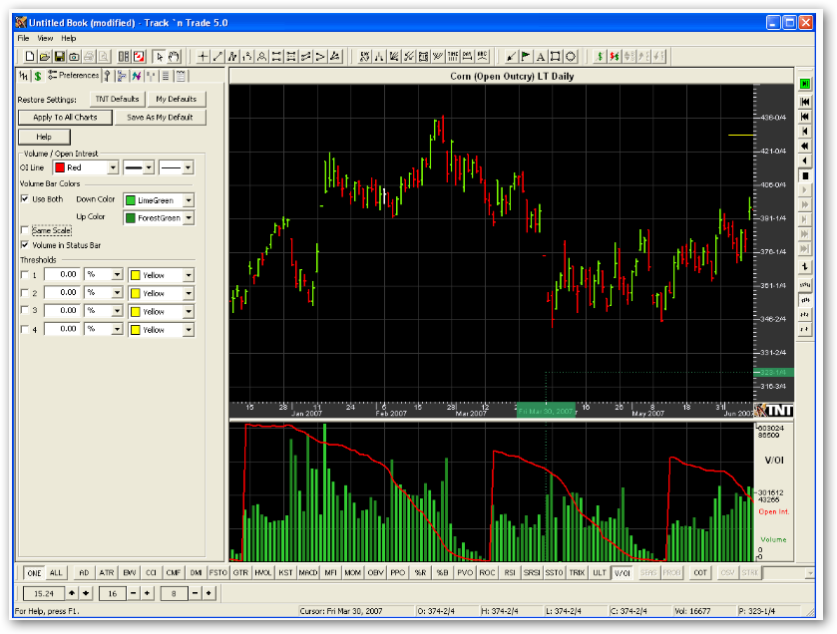Open the Up Color ForestGreen dropdown

coord(189,217)
